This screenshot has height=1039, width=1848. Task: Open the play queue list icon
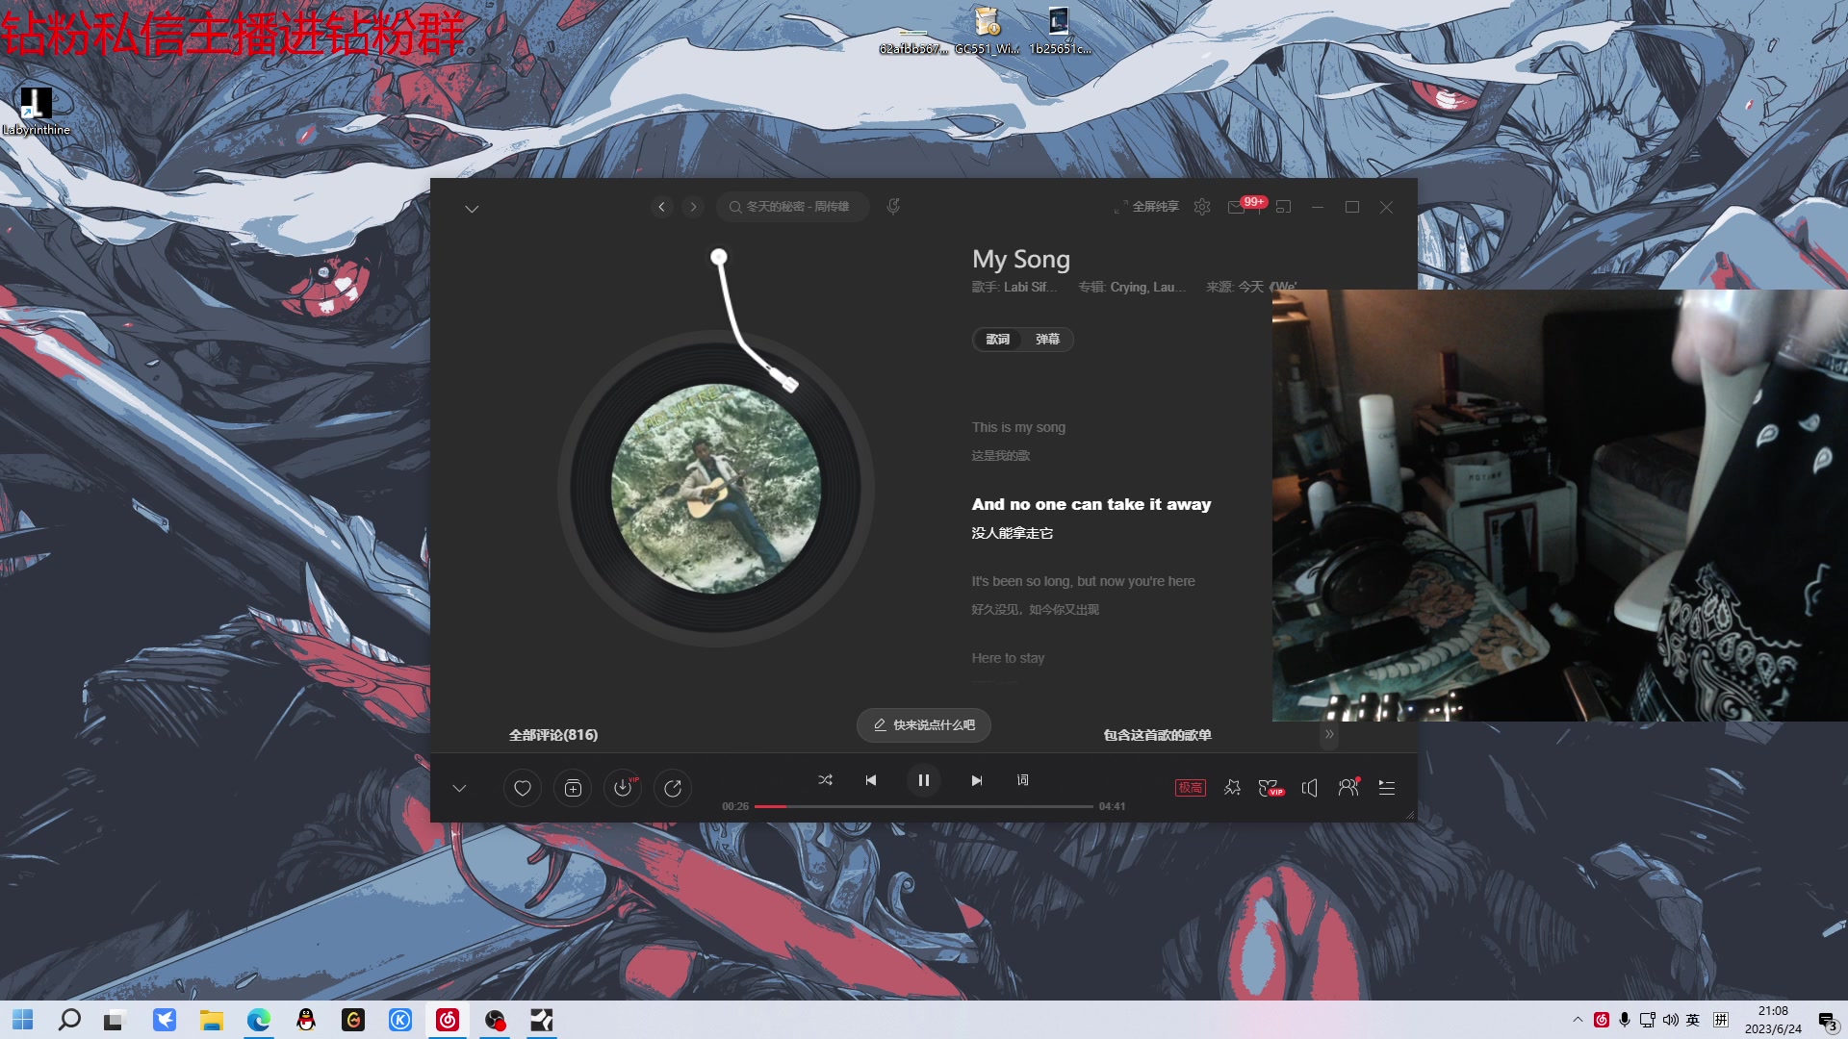tap(1387, 788)
